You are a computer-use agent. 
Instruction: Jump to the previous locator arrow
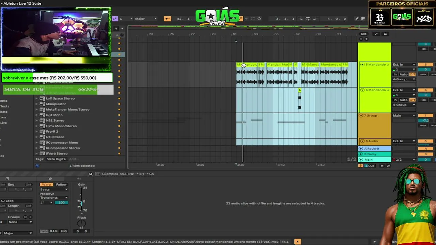pos(361,39)
